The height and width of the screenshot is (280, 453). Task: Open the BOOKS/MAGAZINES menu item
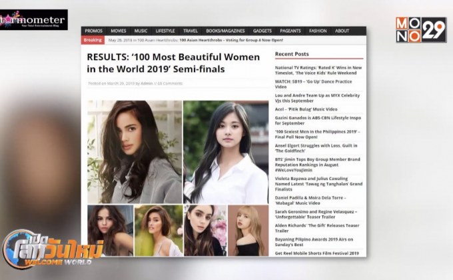click(225, 31)
